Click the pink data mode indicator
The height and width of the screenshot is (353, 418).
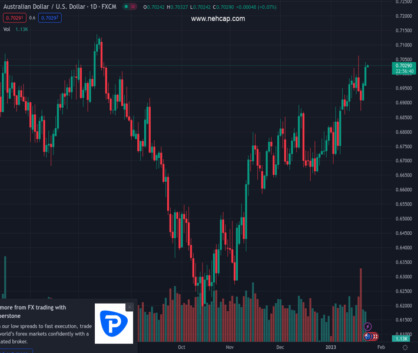click(135, 6)
